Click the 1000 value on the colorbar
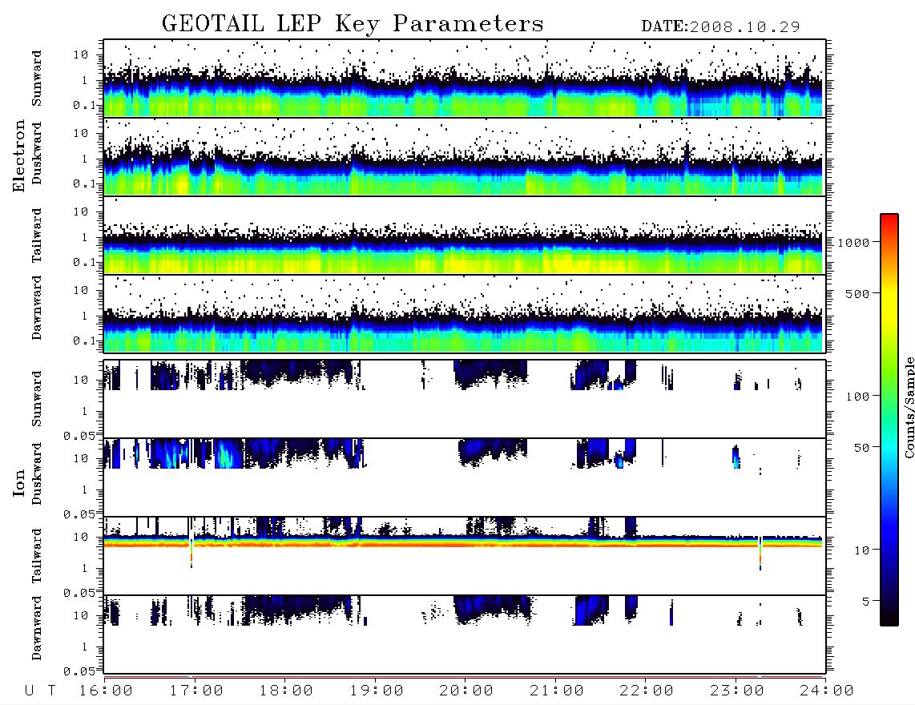This screenshot has width=915, height=705. tap(854, 243)
